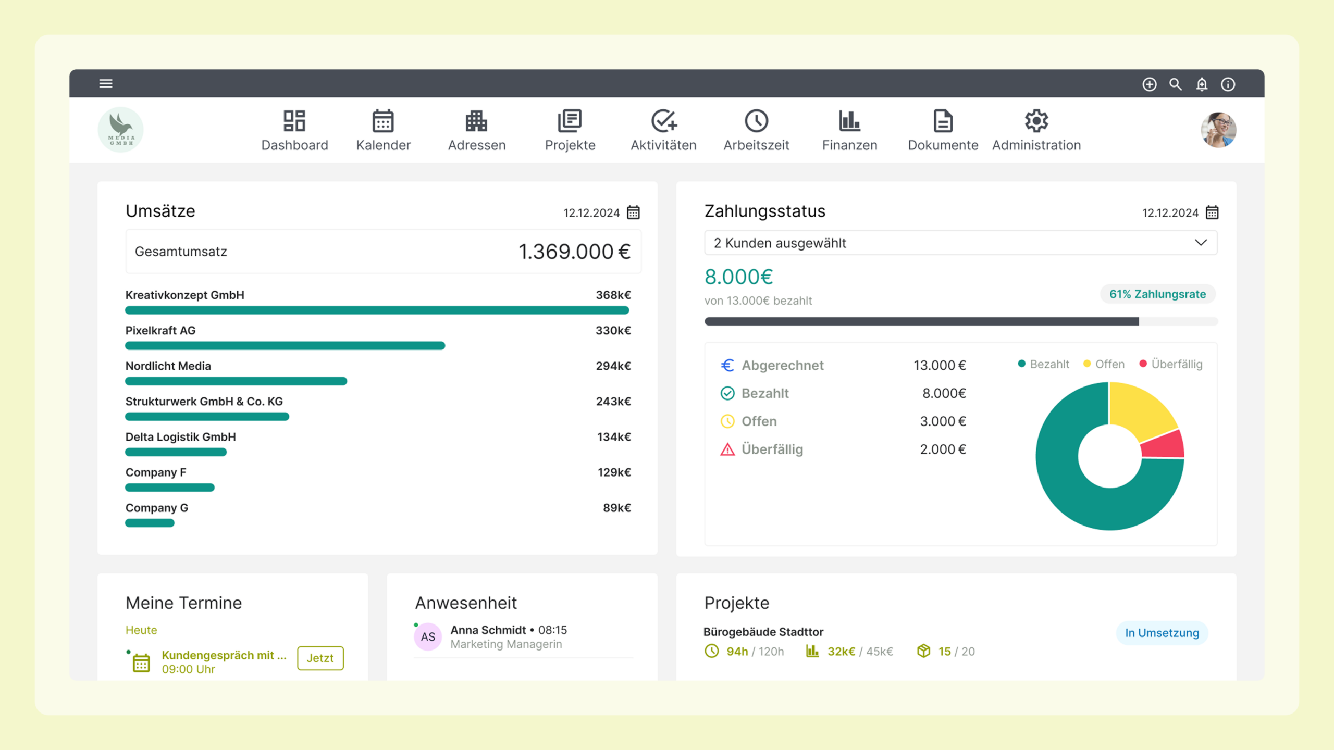Click the 'In Umsetzung' status badge
The height and width of the screenshot is (750, 1334).
click(x=1162, y=633)
